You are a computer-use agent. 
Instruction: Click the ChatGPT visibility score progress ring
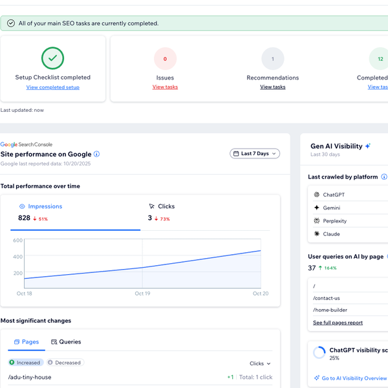tap(319, 352)
